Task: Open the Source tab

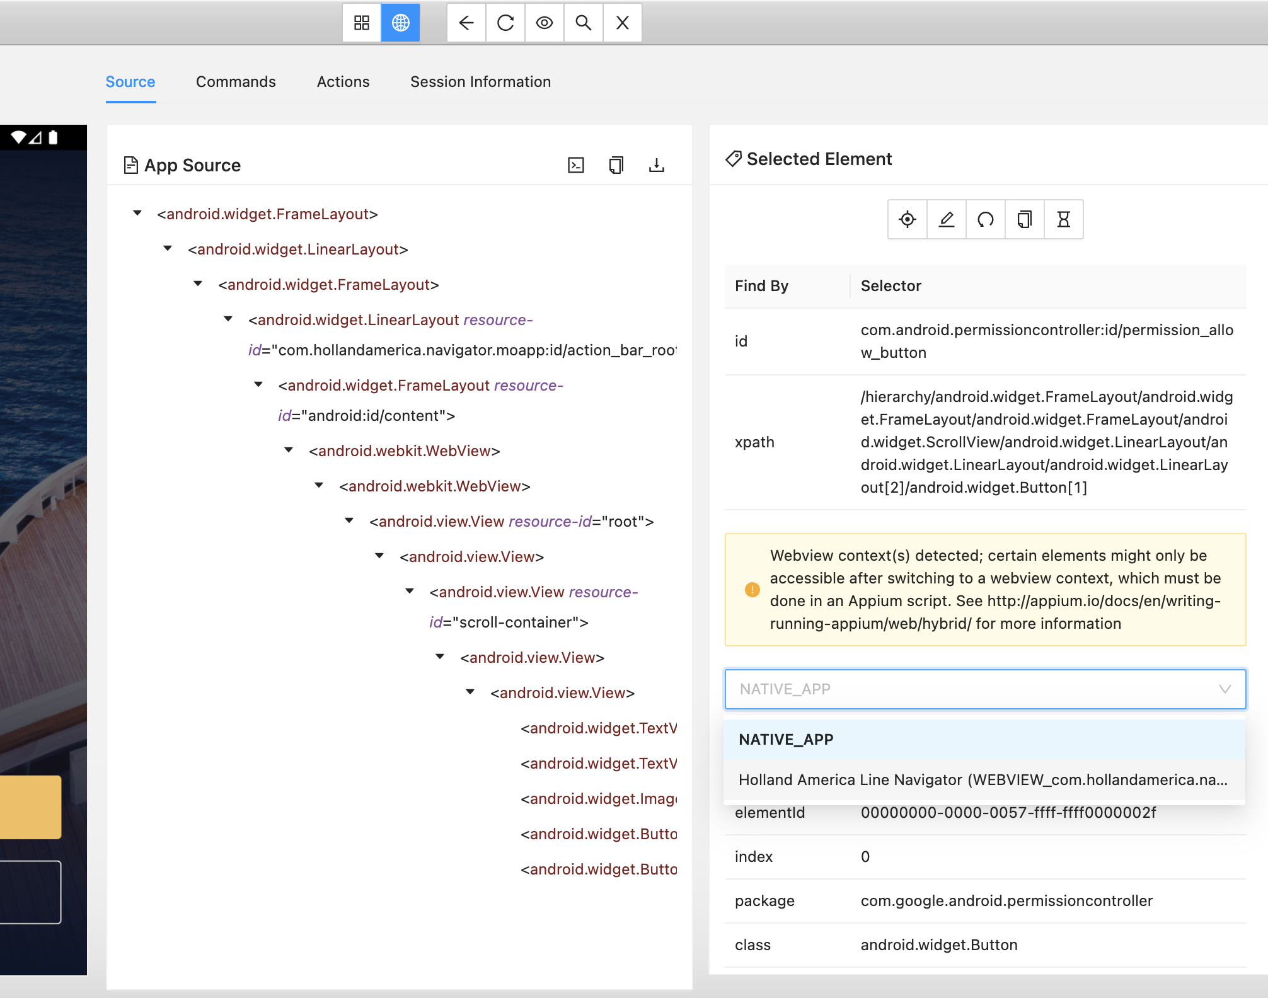Action: (130, 82)
